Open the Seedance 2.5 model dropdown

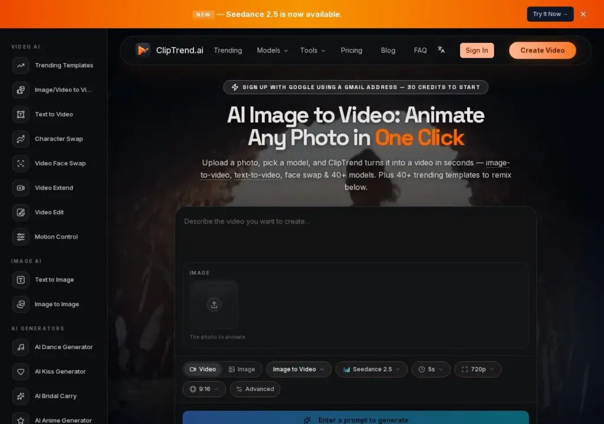coord(372,369)
